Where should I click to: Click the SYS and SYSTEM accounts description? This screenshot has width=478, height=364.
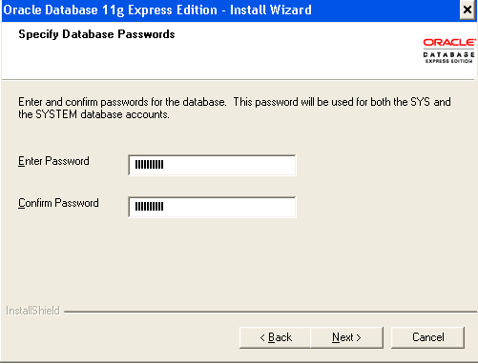tap(235, 108)
